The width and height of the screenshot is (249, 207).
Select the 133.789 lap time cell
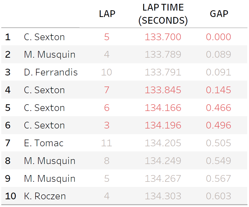[163, 55]
